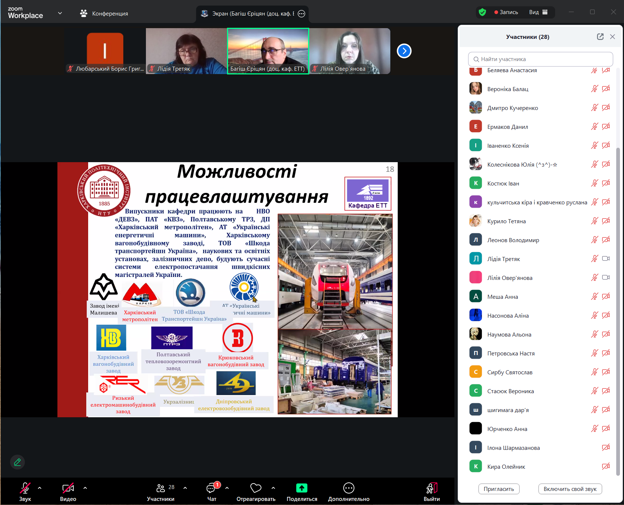This screenshot has height=505, width=624.
Task: Open the Дополнительно more options menu
Action: pos(349,492)
